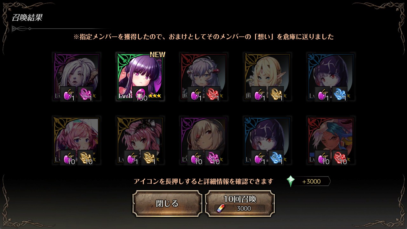
Task: Select the pink-haired character with black tiara
Action: tap(140, 140)
